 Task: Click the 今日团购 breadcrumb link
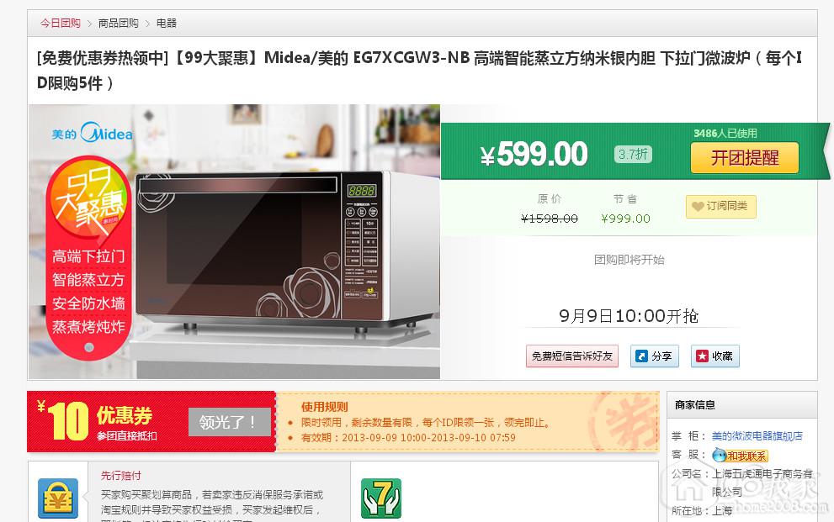click(60, 23)
